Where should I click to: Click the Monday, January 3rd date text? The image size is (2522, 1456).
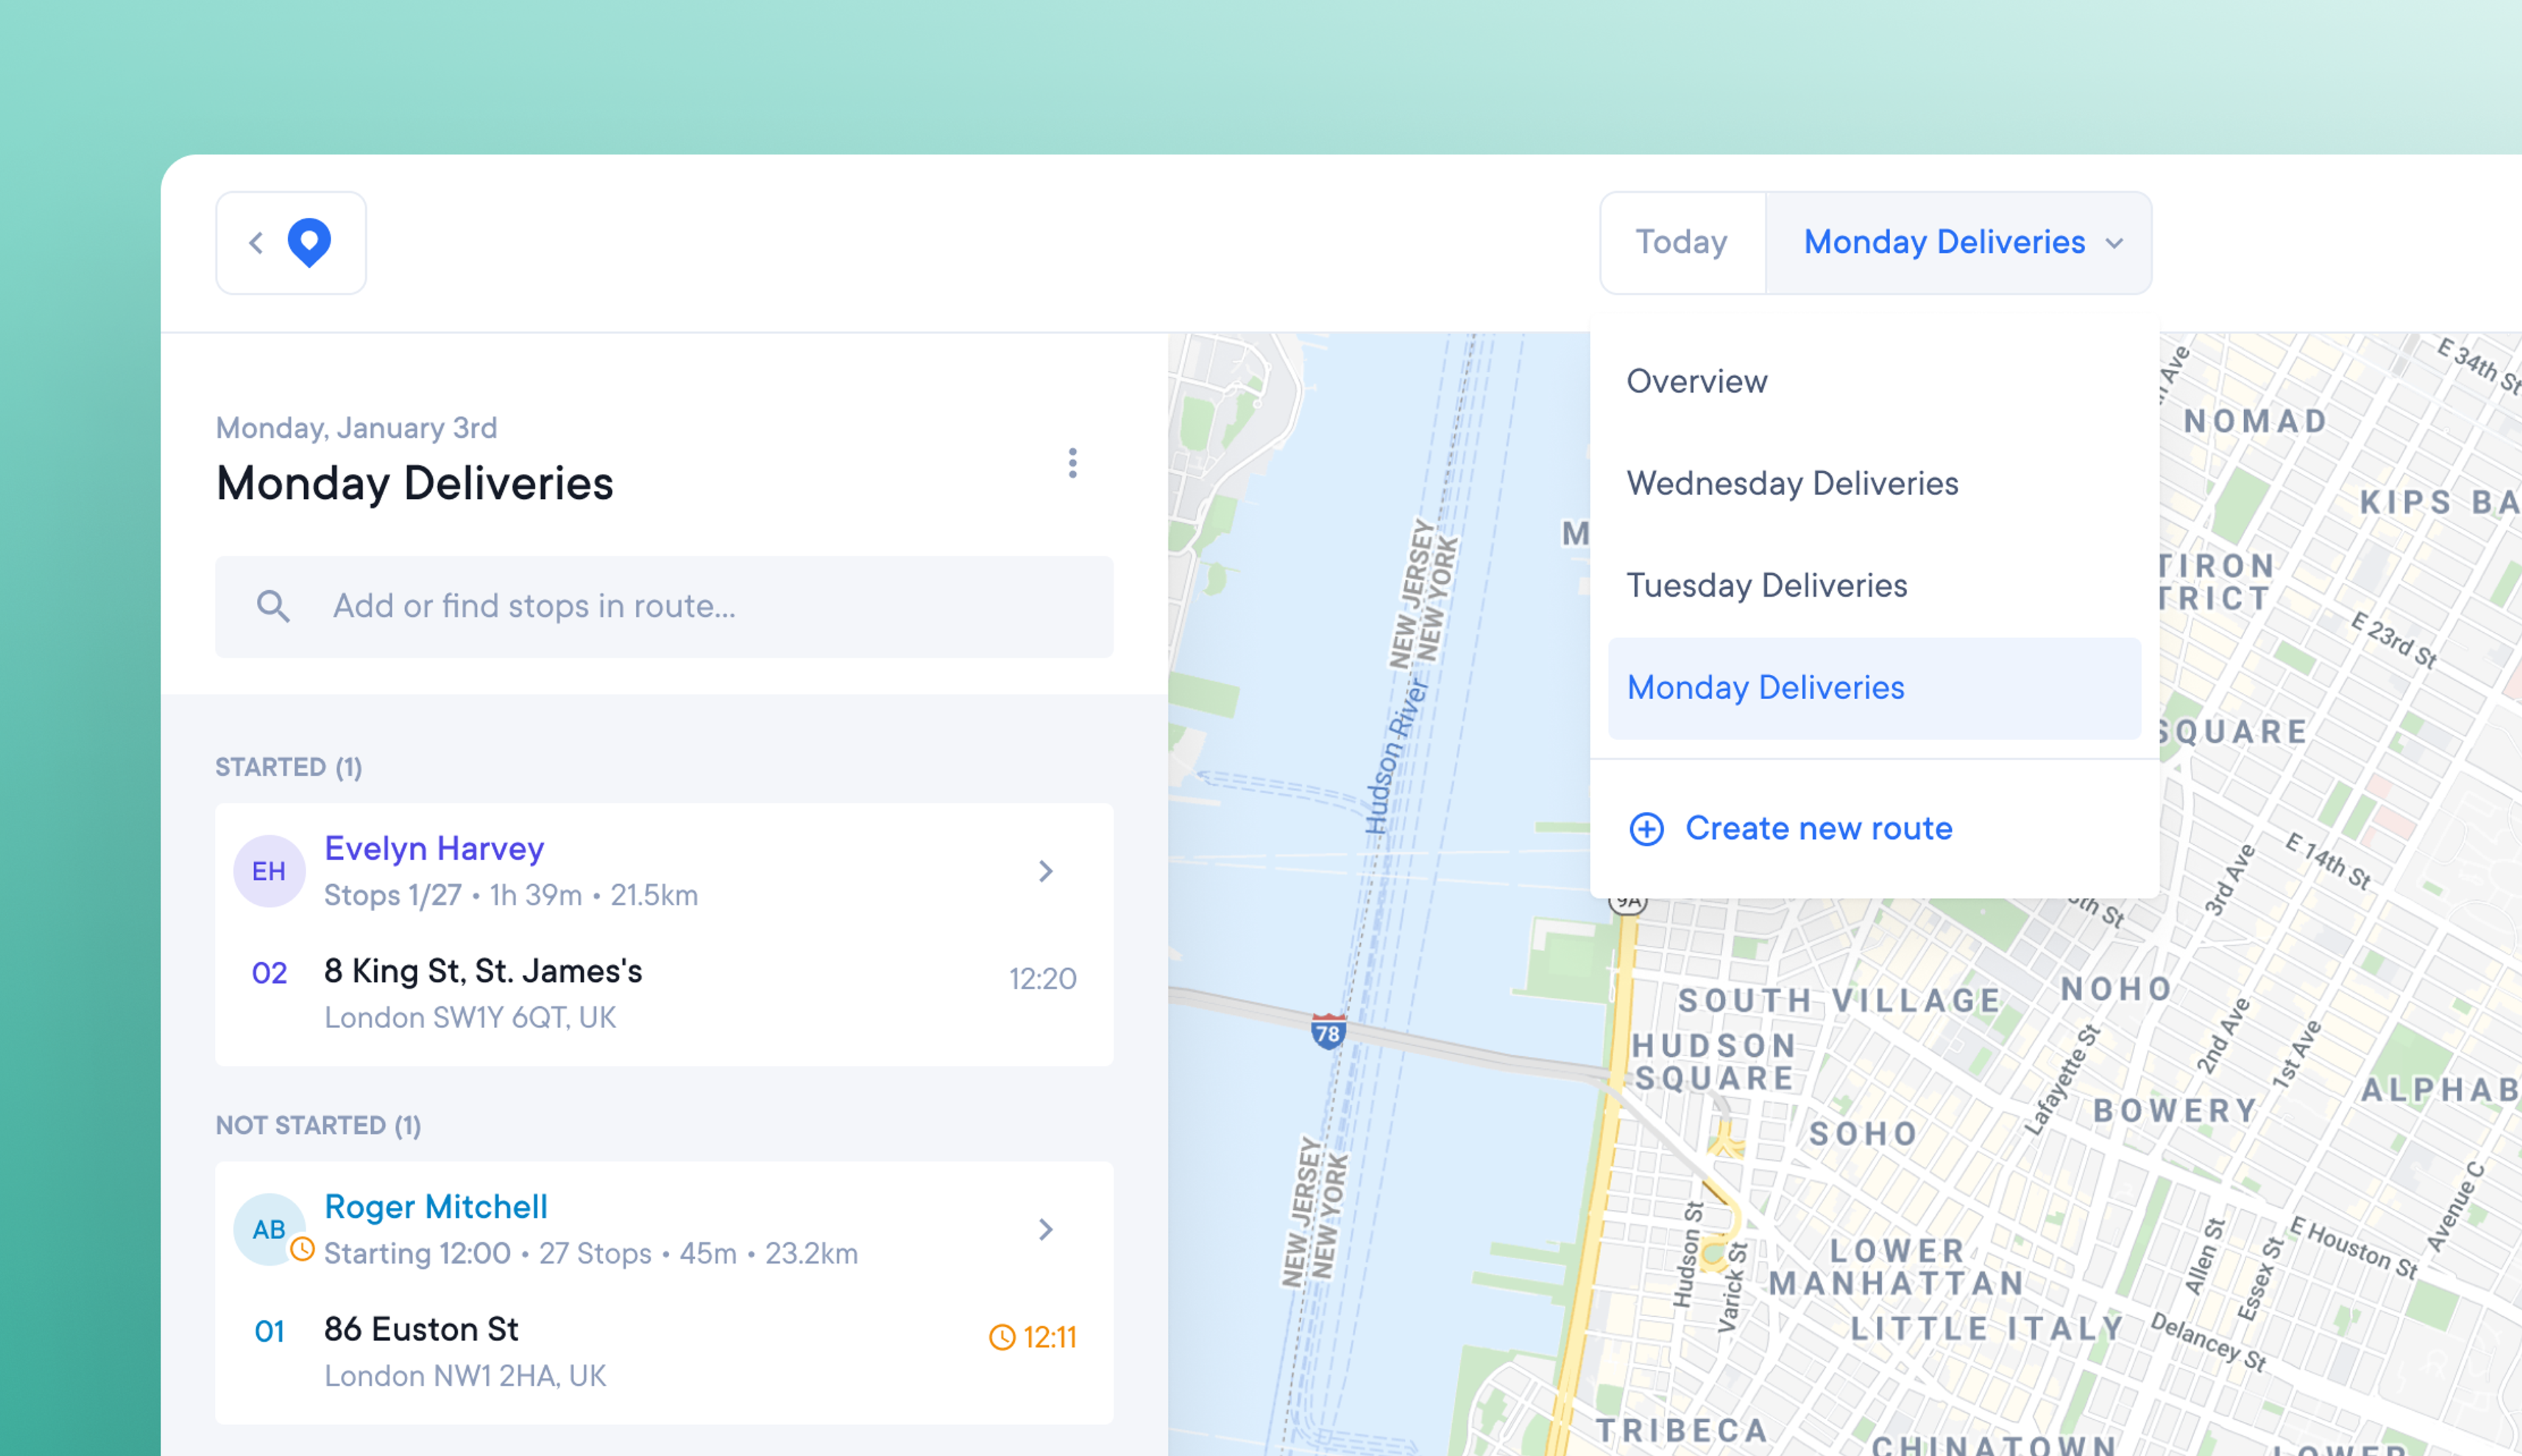pyautogui.click(x=356, y=428)
